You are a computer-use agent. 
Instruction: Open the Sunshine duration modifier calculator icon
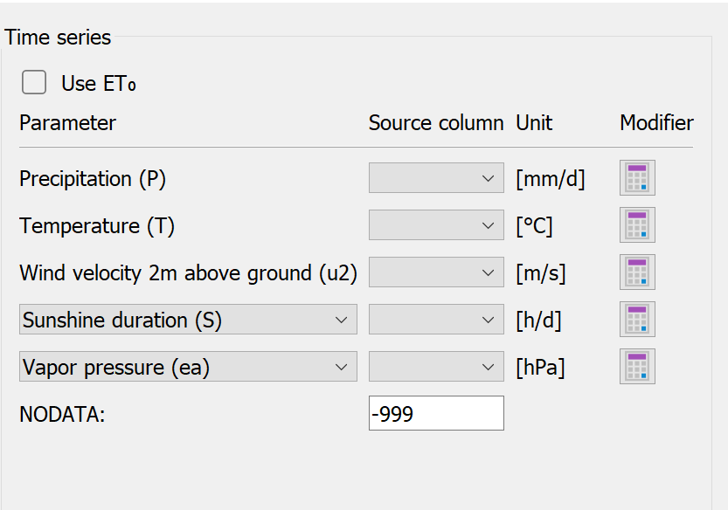coord(637,320)
